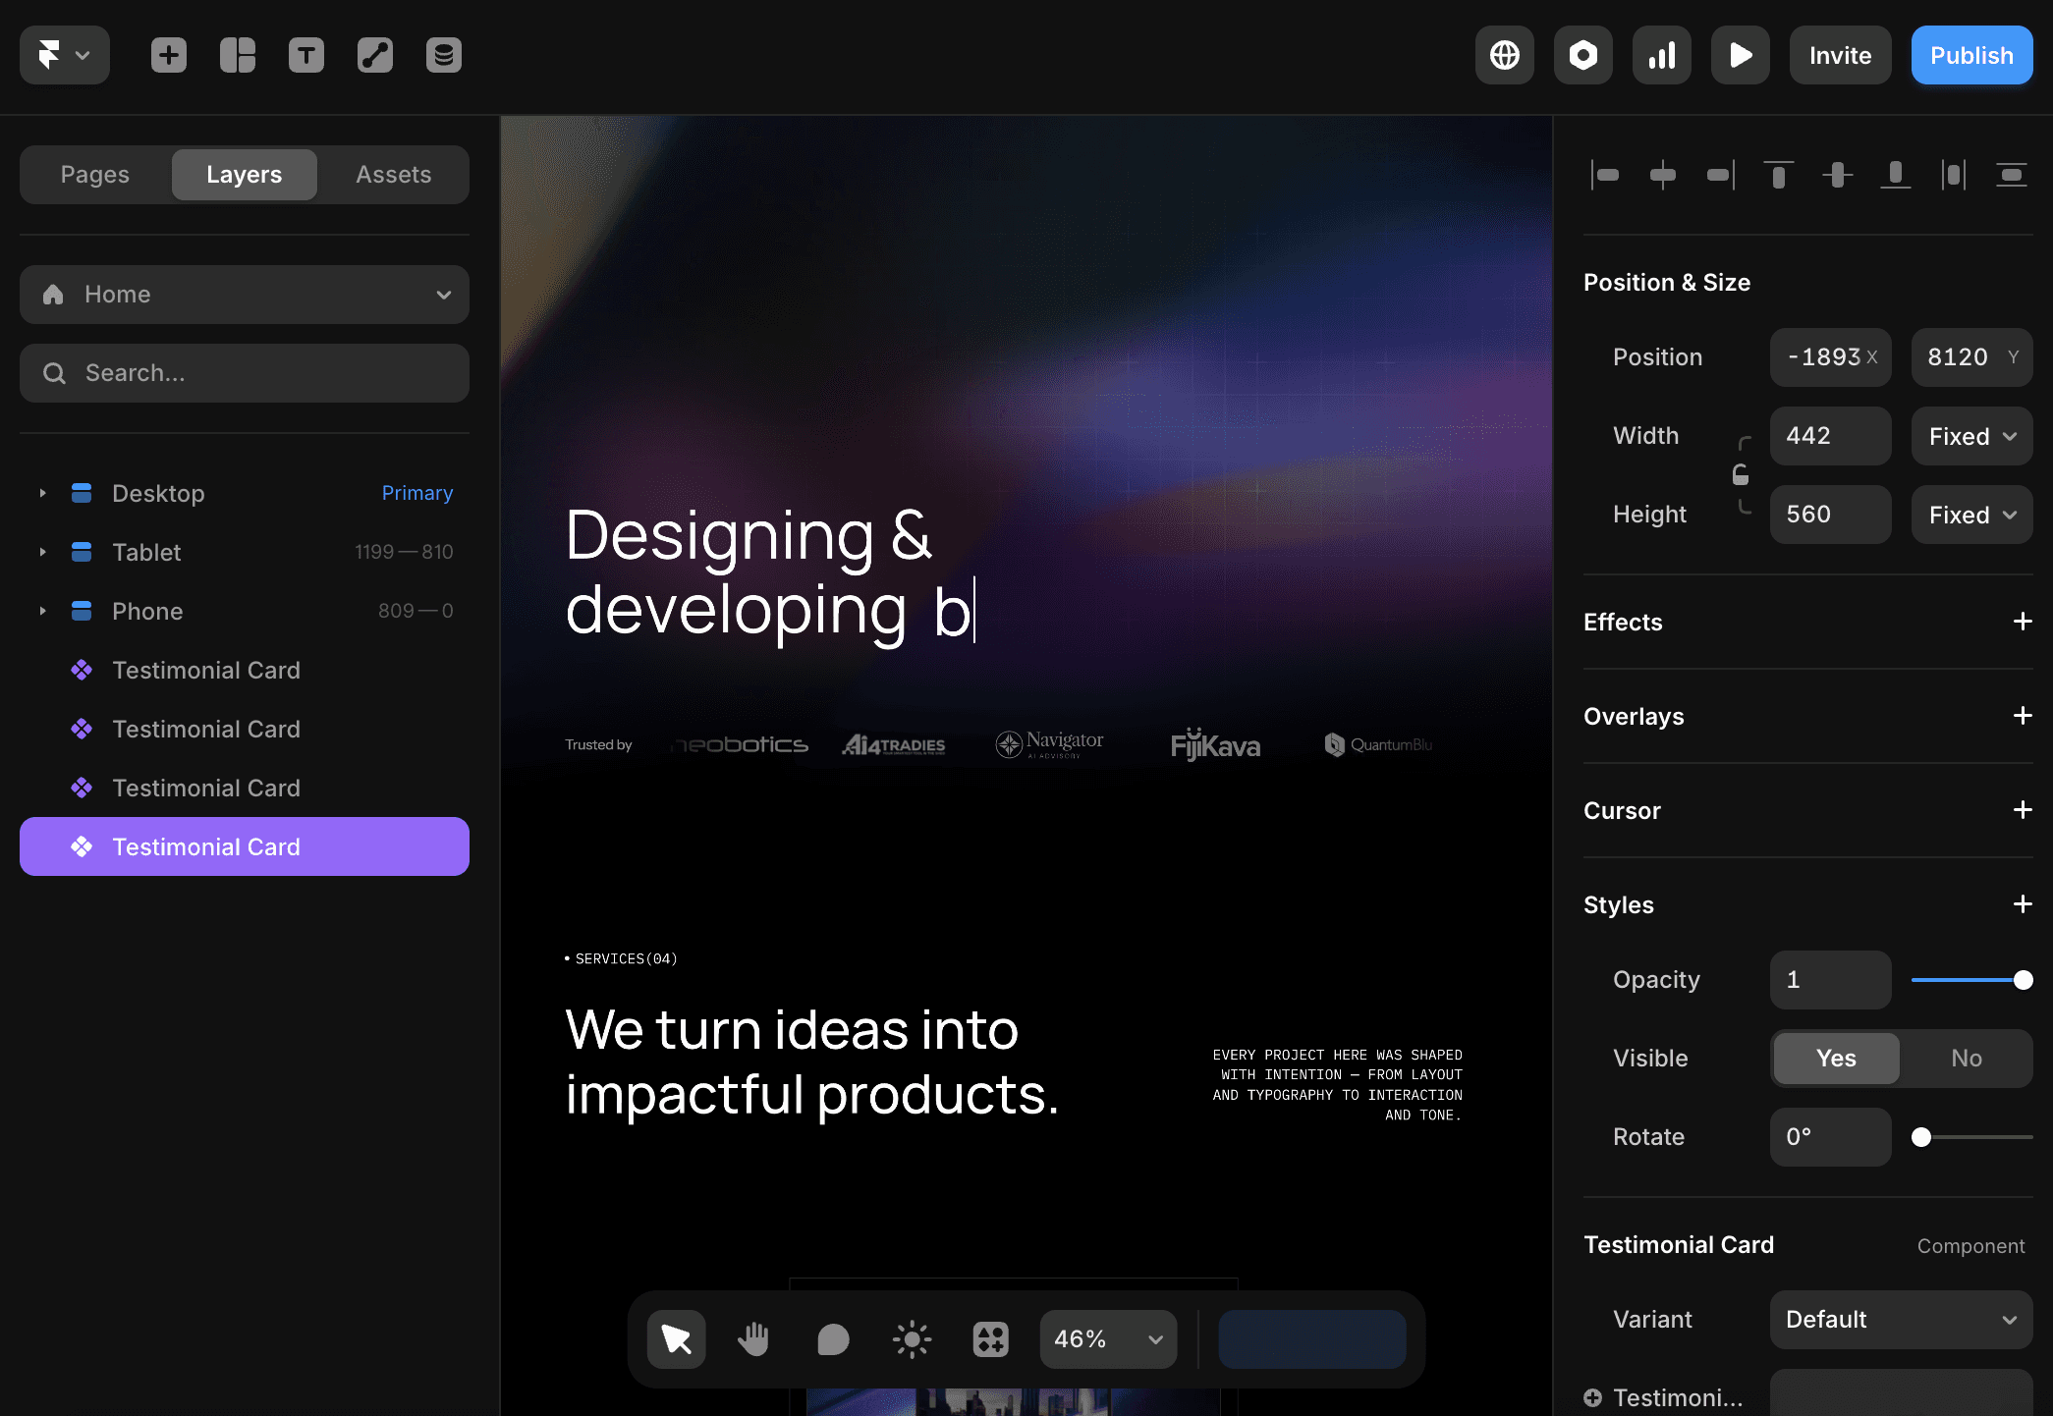Switch to the Assets tab
Screen dimensions: 2053x1416
coord(393,175)
